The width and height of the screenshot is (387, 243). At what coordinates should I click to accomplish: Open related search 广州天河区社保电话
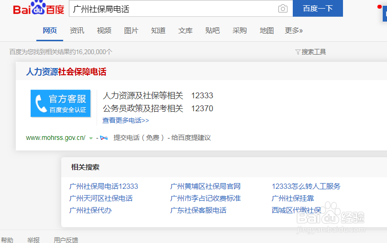click(101, 198)
